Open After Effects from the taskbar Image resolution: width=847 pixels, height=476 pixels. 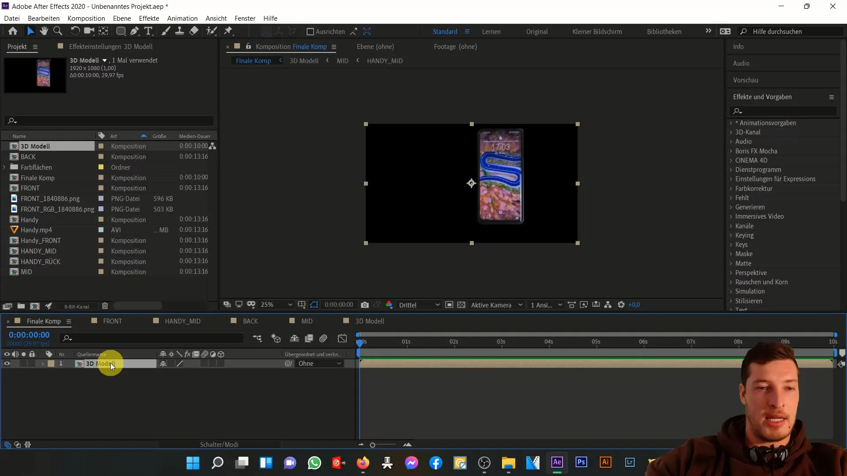[557, 462]
